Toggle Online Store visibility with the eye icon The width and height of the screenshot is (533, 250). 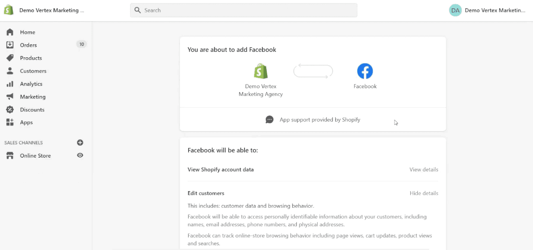coord(80,155)
